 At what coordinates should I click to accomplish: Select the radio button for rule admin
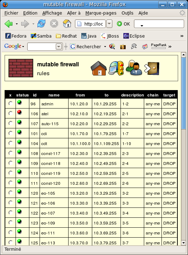coord(11,104)
